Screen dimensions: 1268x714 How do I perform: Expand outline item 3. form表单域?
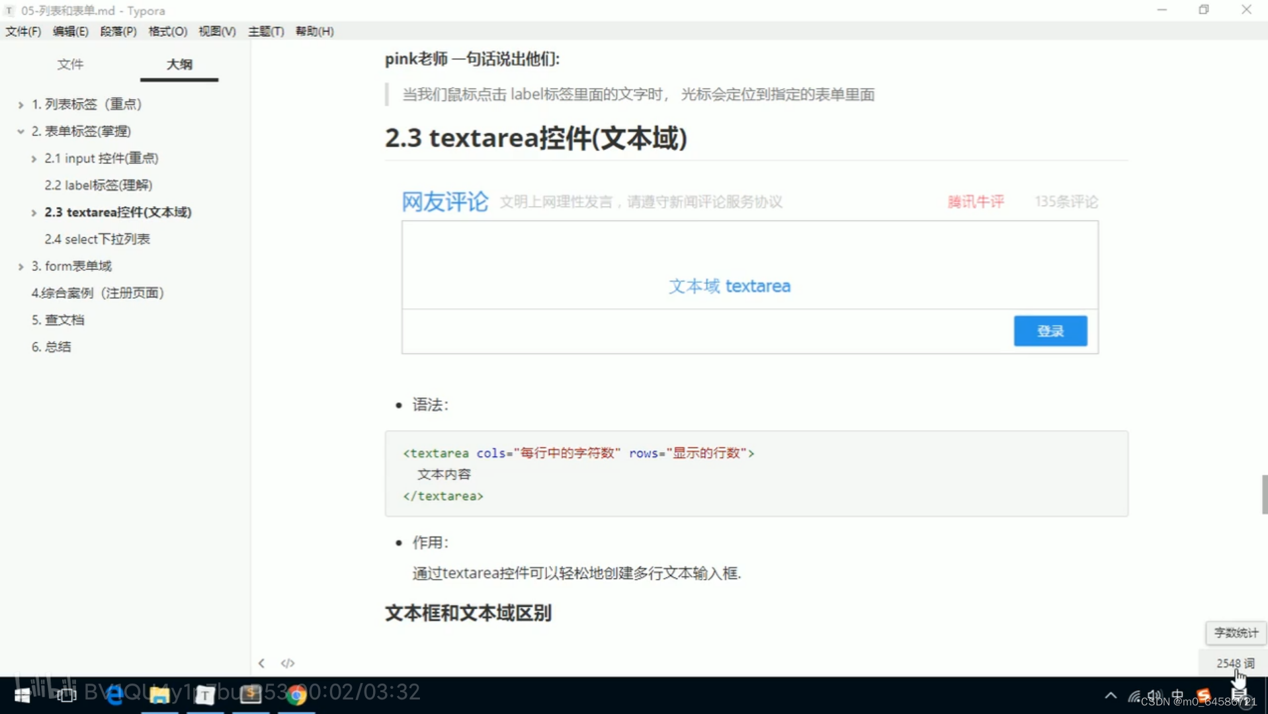pyautogui.click(x=21, y=266)
